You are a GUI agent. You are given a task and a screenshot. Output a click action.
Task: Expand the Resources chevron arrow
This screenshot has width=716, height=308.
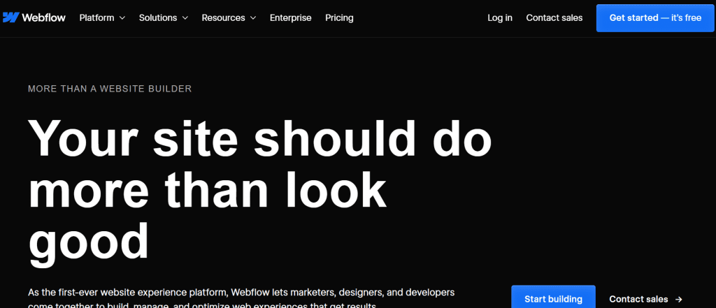click(x=253, y=18)
